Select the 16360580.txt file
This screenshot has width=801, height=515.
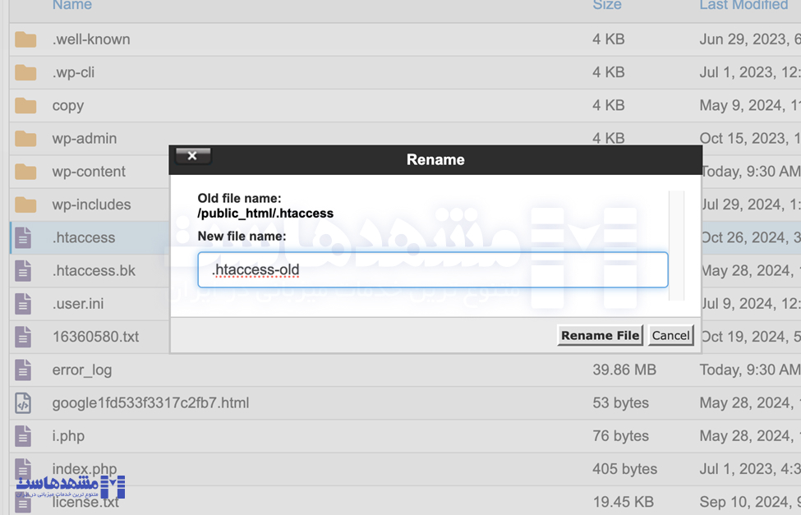(x=95, y=337)
